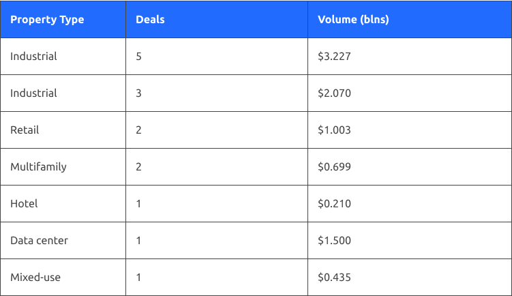The height and width of the screenshot is (296, 512).
Task: Select the Industrial cell with 3 deals
Action: tap(33, 93)
